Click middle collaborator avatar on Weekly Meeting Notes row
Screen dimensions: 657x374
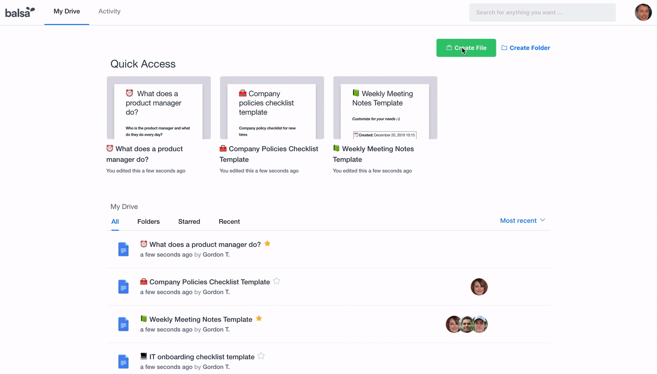466,324
